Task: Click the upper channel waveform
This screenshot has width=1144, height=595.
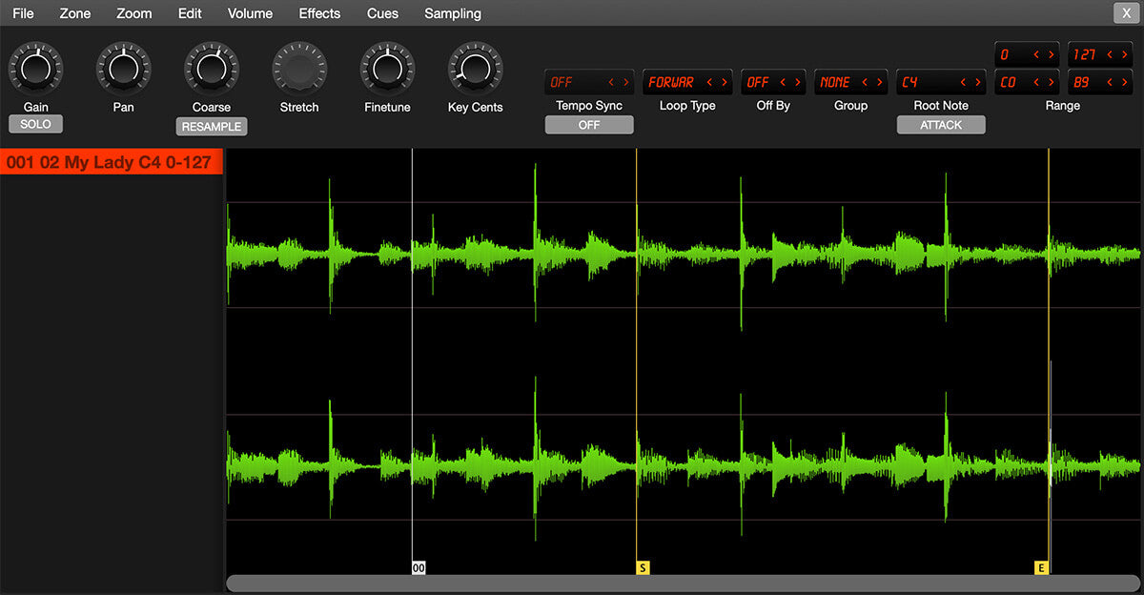Action: click(684, 255)
